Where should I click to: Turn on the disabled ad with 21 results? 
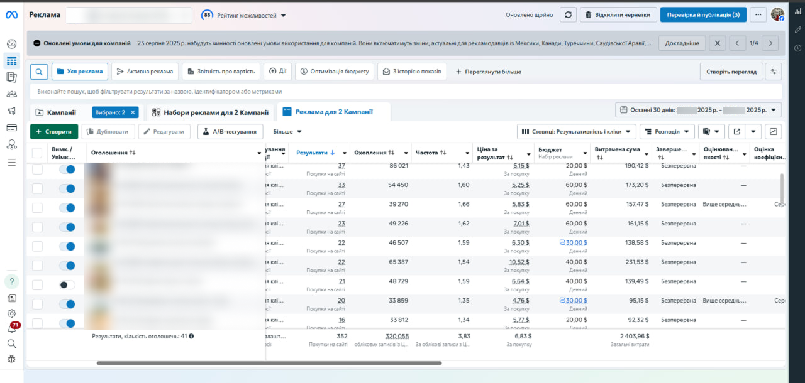pos(67,284)
